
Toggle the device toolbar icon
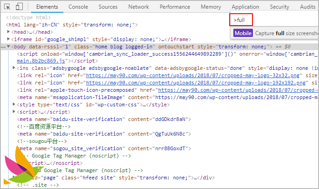20,7
